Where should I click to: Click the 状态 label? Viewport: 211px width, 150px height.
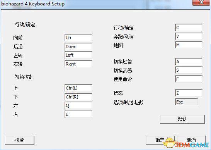point(118,93)
